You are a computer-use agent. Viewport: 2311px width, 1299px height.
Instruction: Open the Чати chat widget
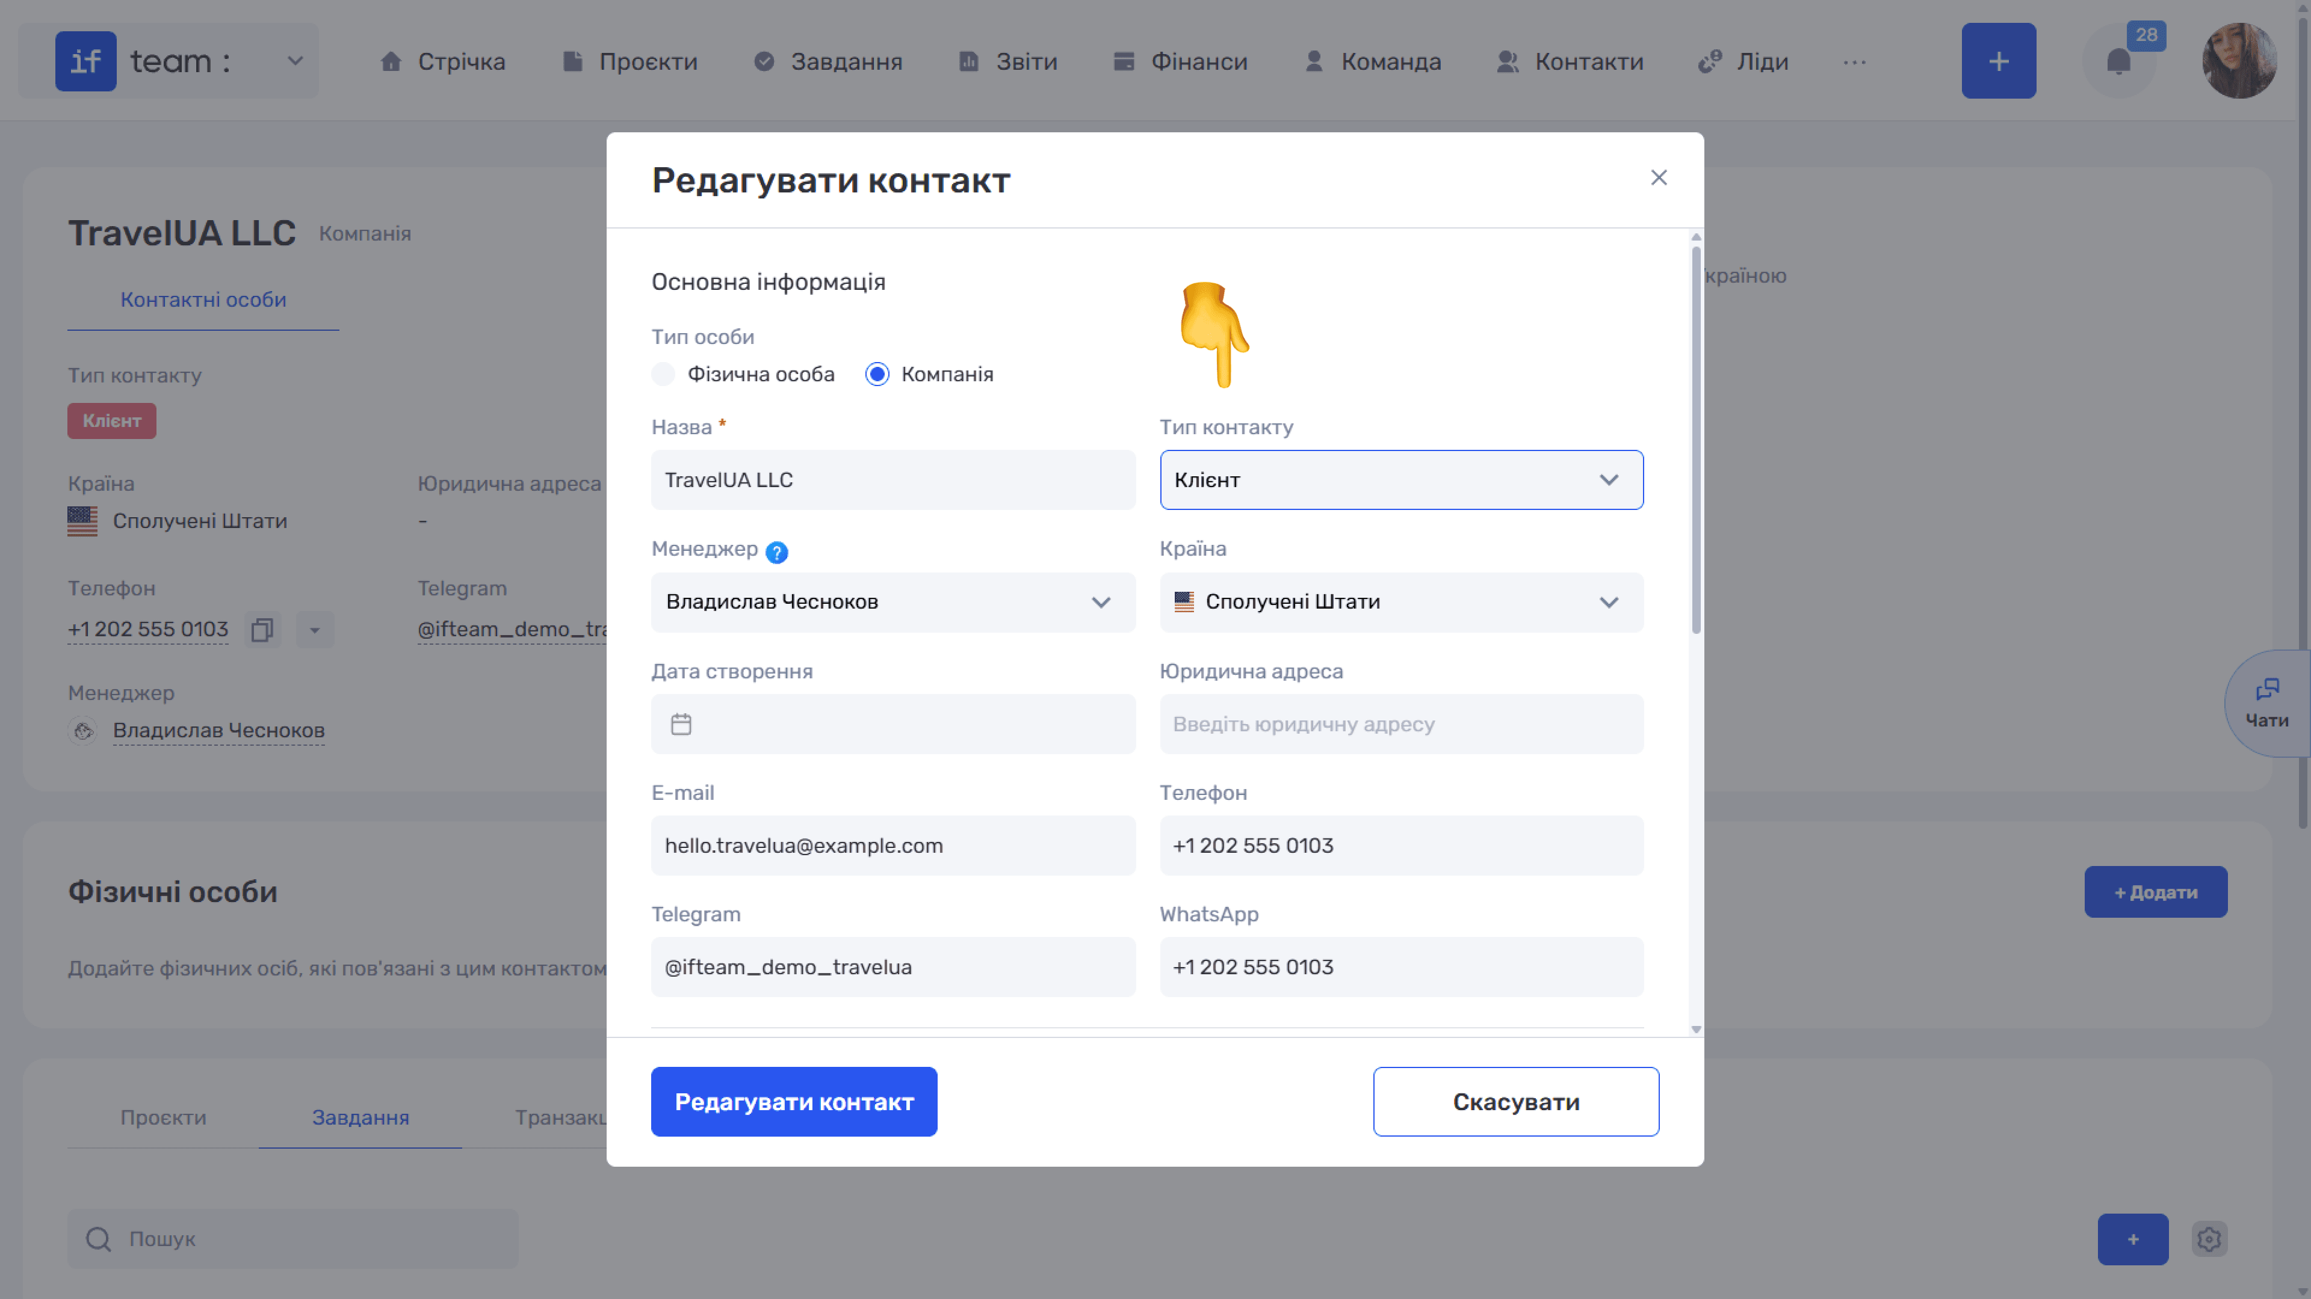click(2267, 704)
